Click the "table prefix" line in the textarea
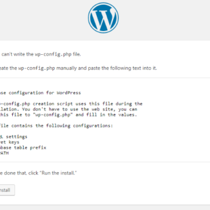 coord(23,148)
